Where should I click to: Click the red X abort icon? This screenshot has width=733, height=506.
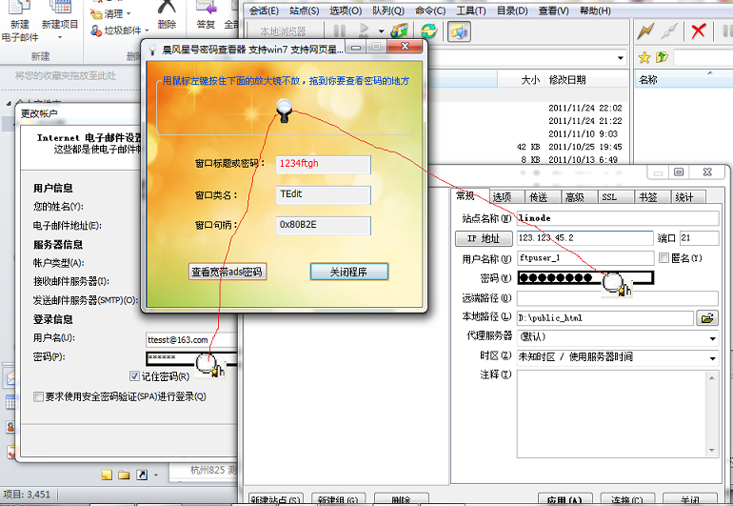coord(698,30)
